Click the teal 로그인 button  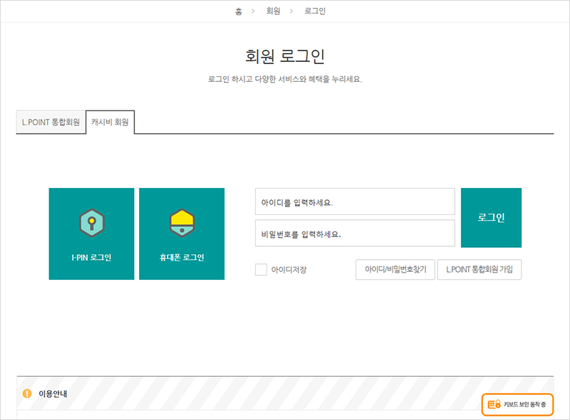[491, 218]
